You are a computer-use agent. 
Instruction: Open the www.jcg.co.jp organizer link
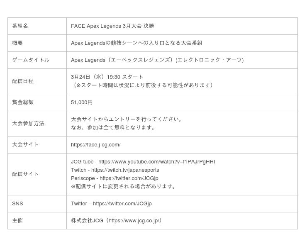[133, 221]
